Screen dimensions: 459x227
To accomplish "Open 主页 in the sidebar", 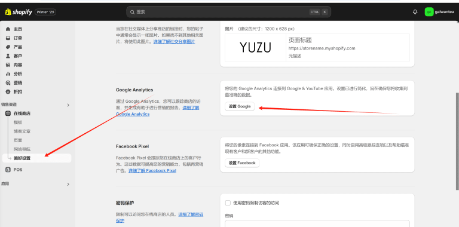I will click(18, 29).
